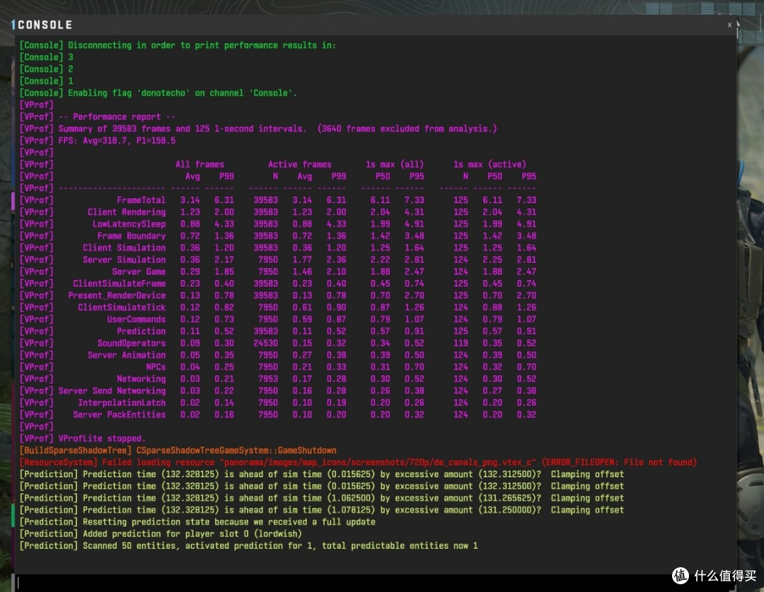Select the 'Prediction' row label in the VProf table

[141, 331]
